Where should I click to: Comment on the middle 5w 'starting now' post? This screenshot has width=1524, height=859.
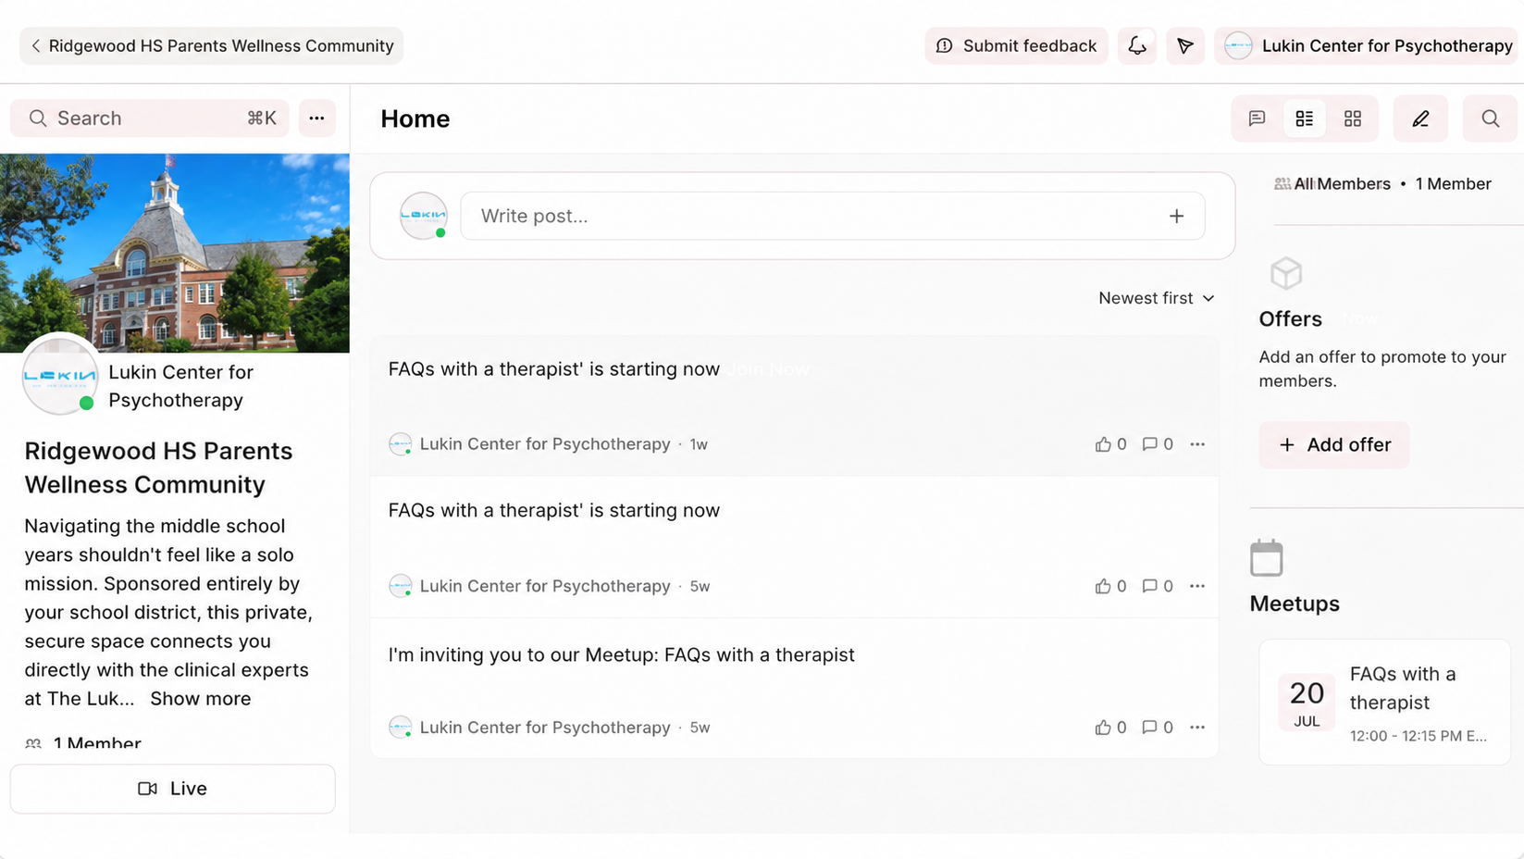1157,586
